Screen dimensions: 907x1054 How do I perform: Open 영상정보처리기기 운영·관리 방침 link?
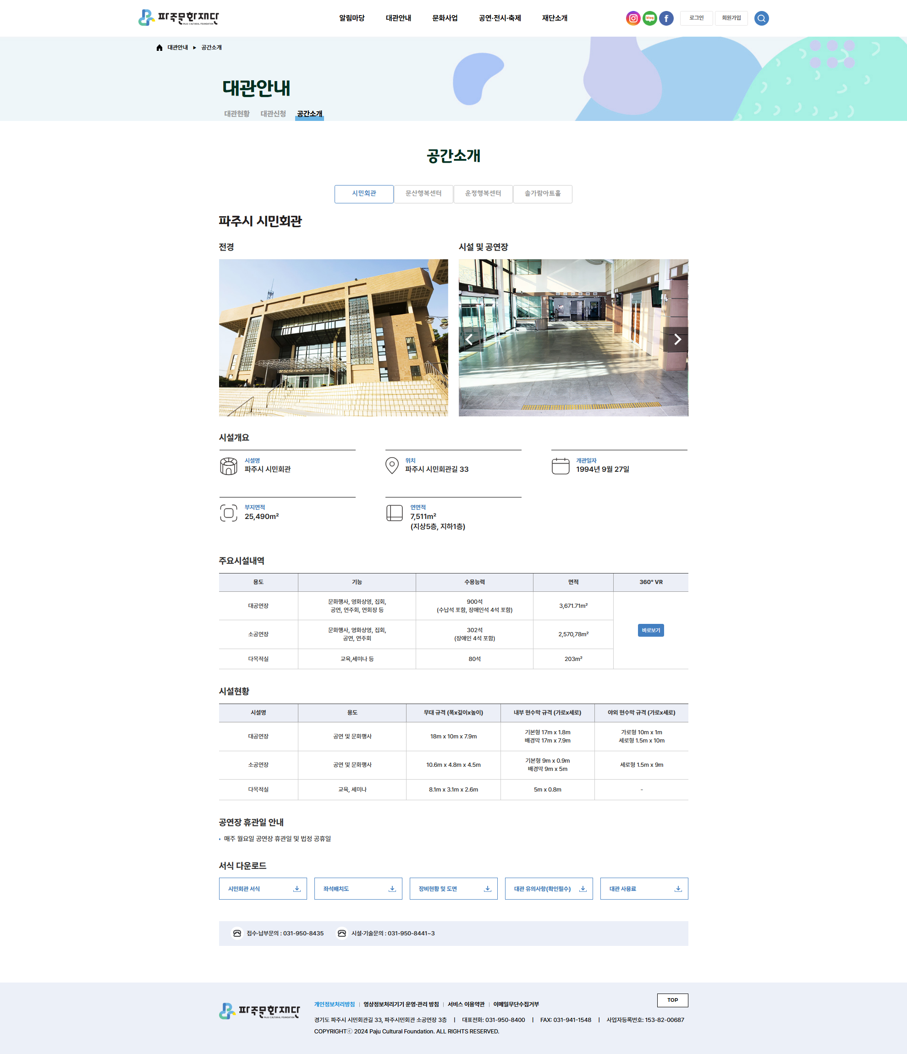click(401, 1004)
